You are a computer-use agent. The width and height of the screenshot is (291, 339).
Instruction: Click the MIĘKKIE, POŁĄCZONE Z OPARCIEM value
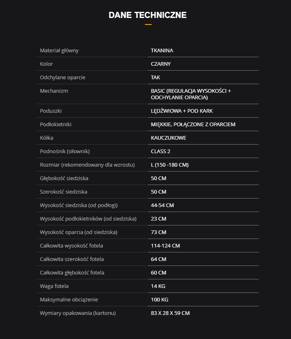pos(193,125)
